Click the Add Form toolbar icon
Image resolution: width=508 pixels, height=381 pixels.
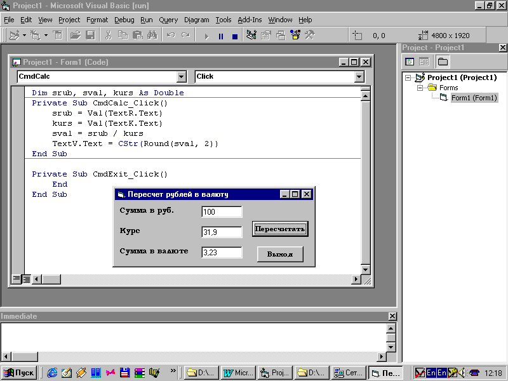pyautogui.click(x=35, y=35)
